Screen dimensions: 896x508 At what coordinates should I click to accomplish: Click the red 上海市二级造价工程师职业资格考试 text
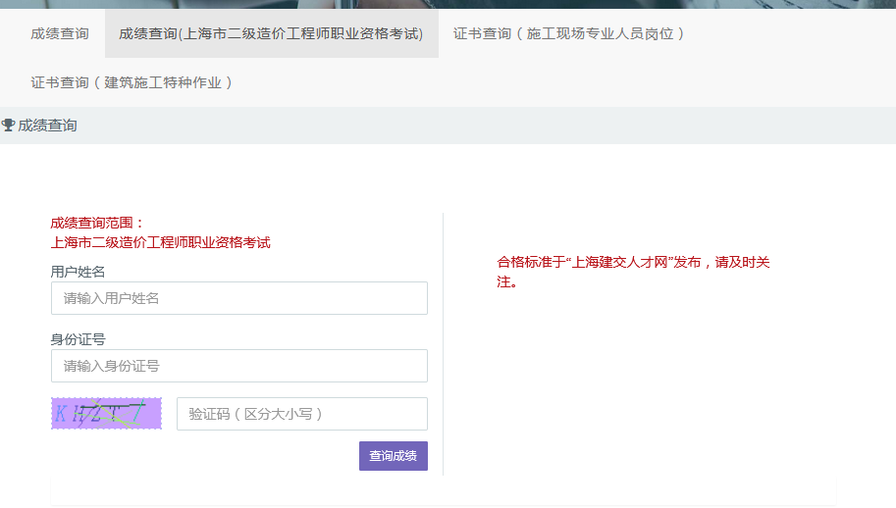tap(160, 242)
